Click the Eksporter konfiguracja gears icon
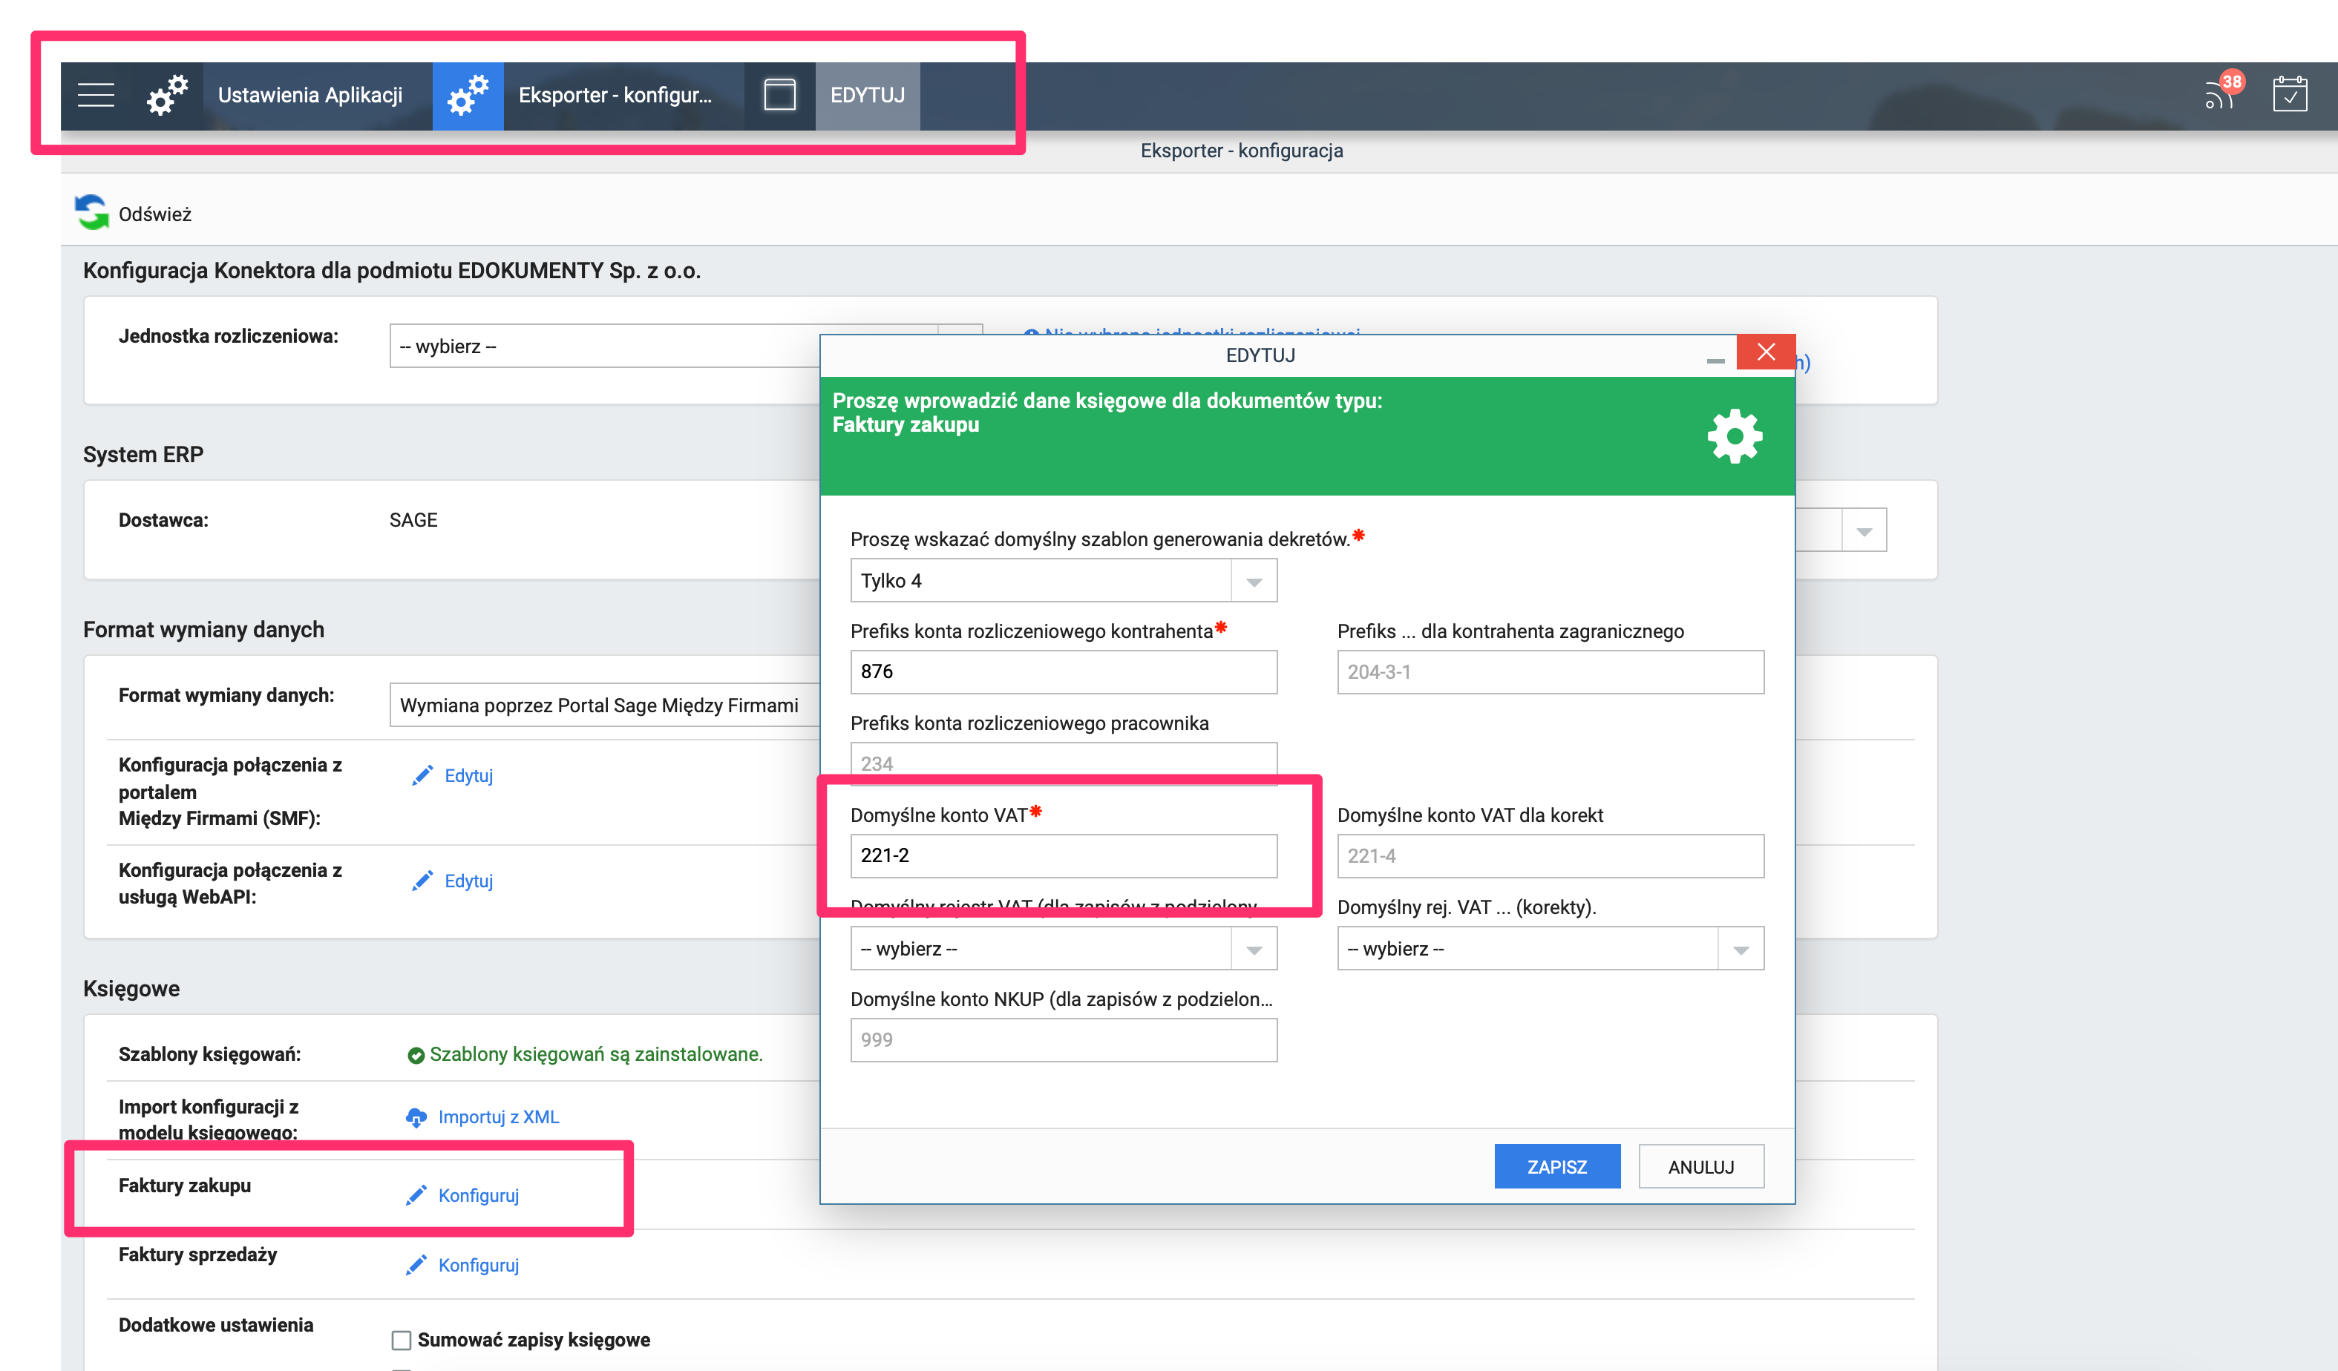This screenshot has width=2338, height=1371. (x=468, y=95)
